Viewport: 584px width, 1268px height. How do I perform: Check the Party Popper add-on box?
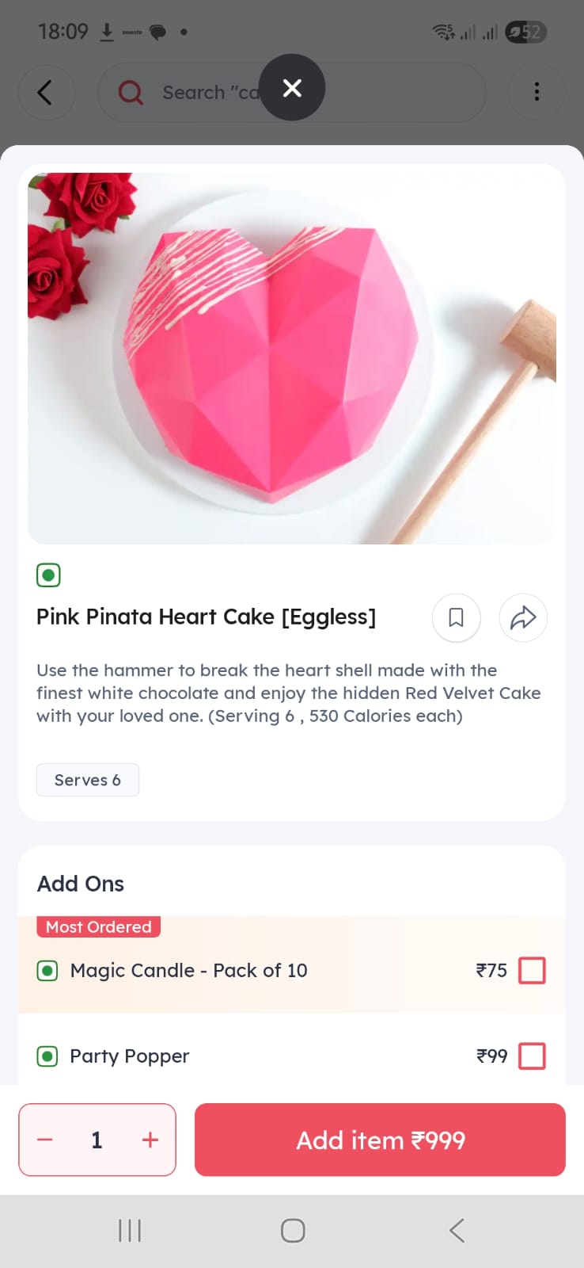pyautogui.click(x=532, y=1056)
